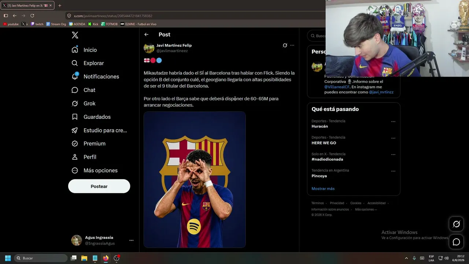The width and height of the screenshot is (469, 264).
Task: Click Javi Martínez Felip's profile avatar
Action: click(149, 48)
